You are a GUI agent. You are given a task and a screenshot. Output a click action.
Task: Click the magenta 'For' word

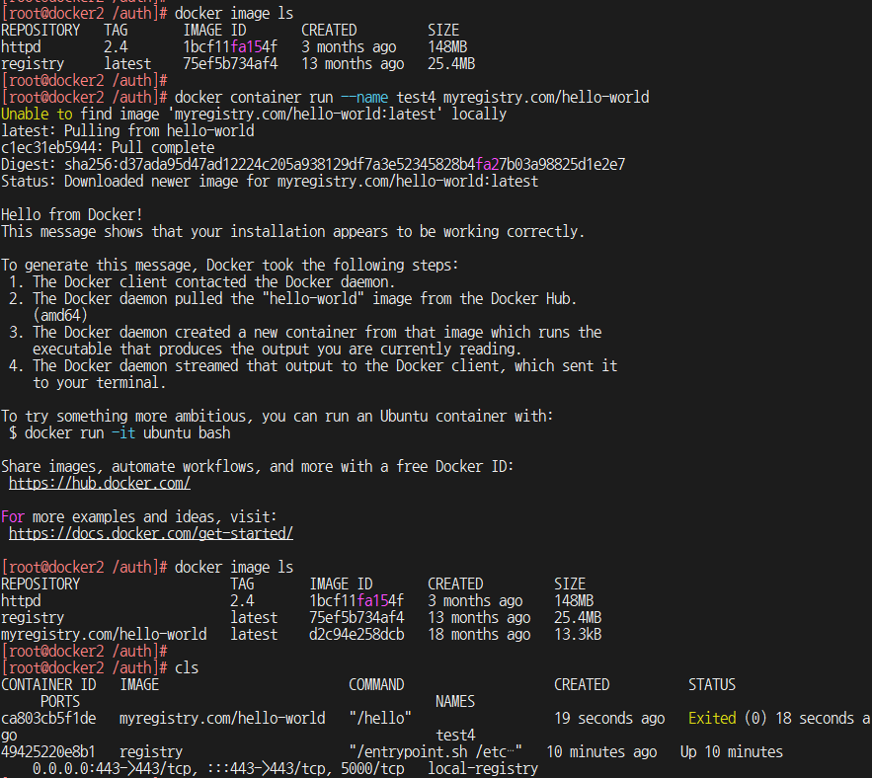[x=13, y=517]
